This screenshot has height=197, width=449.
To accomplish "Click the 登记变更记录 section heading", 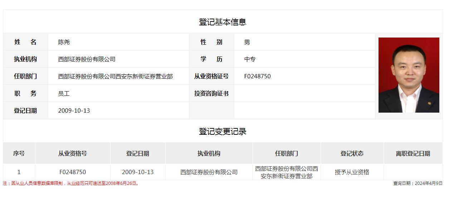I will coord(223,131).
